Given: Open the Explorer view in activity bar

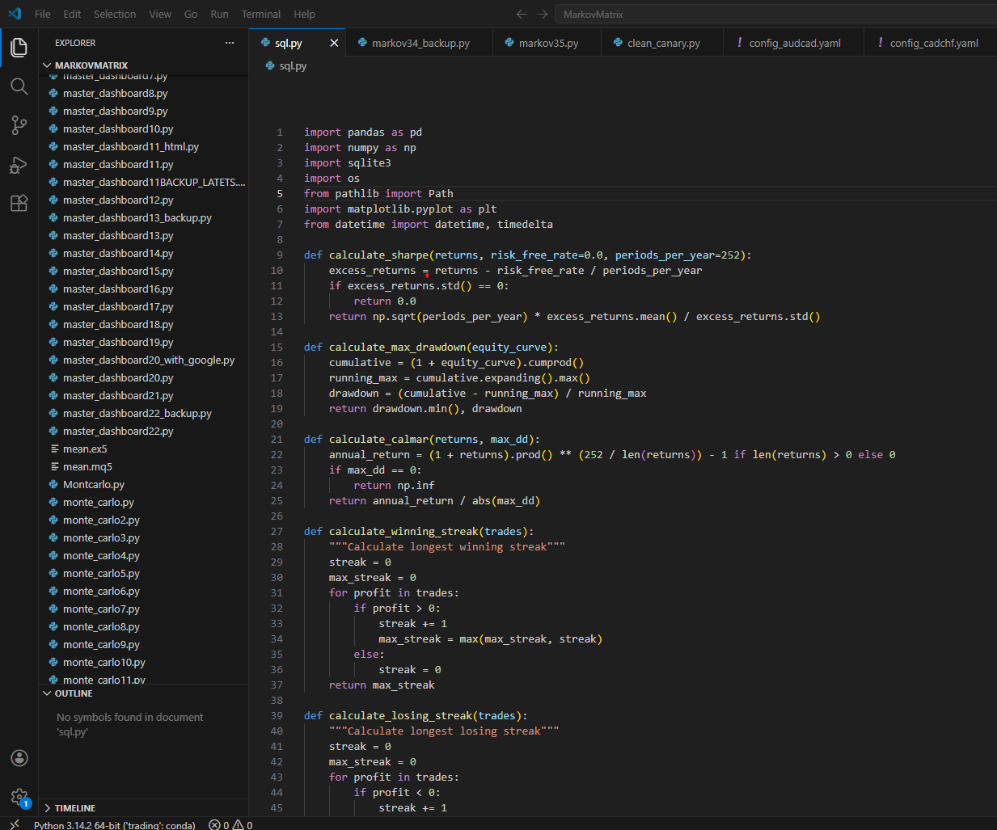Looking at the screenshot, I should 19,48.
